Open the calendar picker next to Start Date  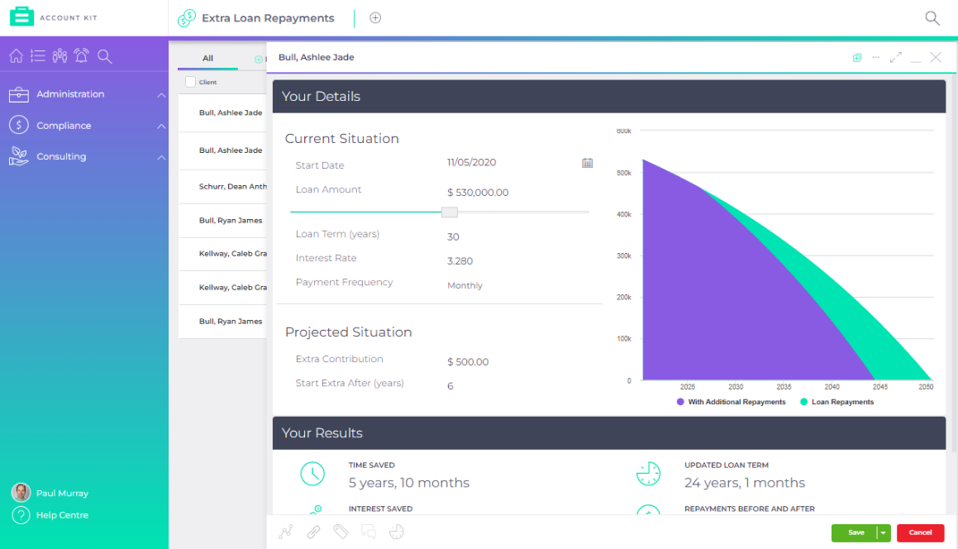[588, 163]
